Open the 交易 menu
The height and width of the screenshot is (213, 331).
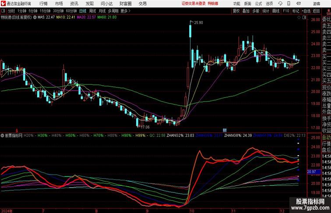(142, 3)
